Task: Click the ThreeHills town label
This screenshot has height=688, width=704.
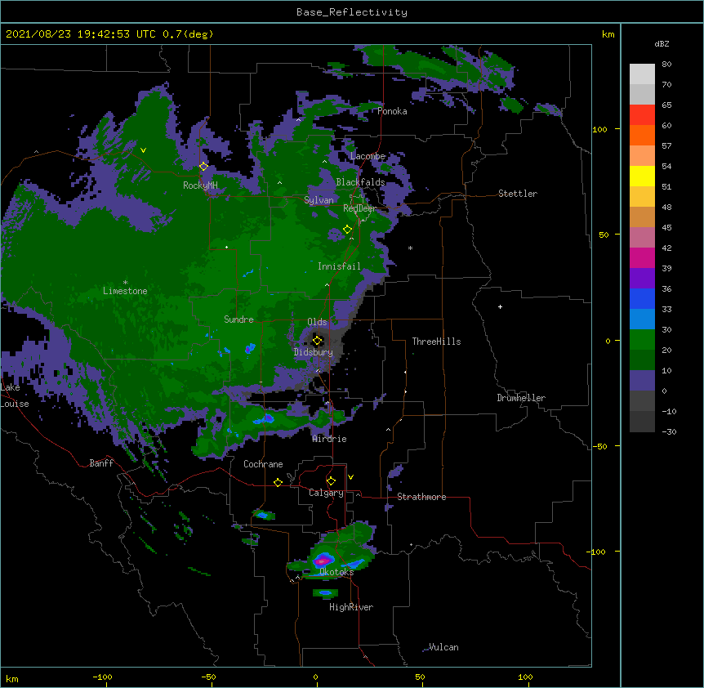Action: pyautogui.click(x=436, y=342)
